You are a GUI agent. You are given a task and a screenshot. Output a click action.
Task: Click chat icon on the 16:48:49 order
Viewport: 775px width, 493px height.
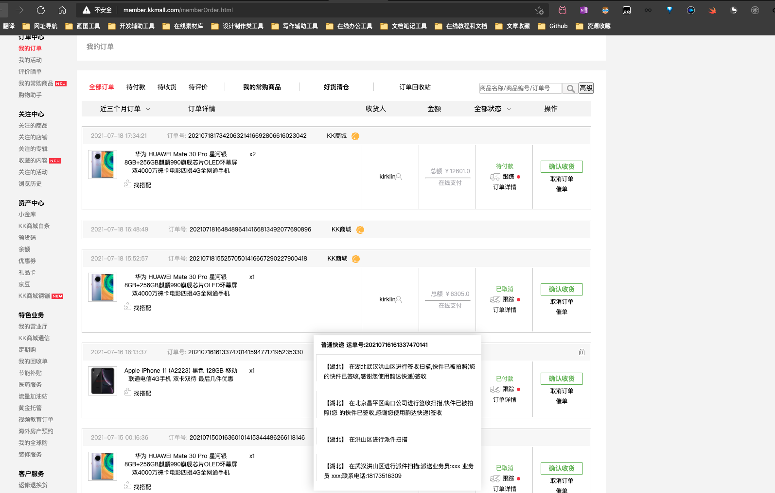360,230
